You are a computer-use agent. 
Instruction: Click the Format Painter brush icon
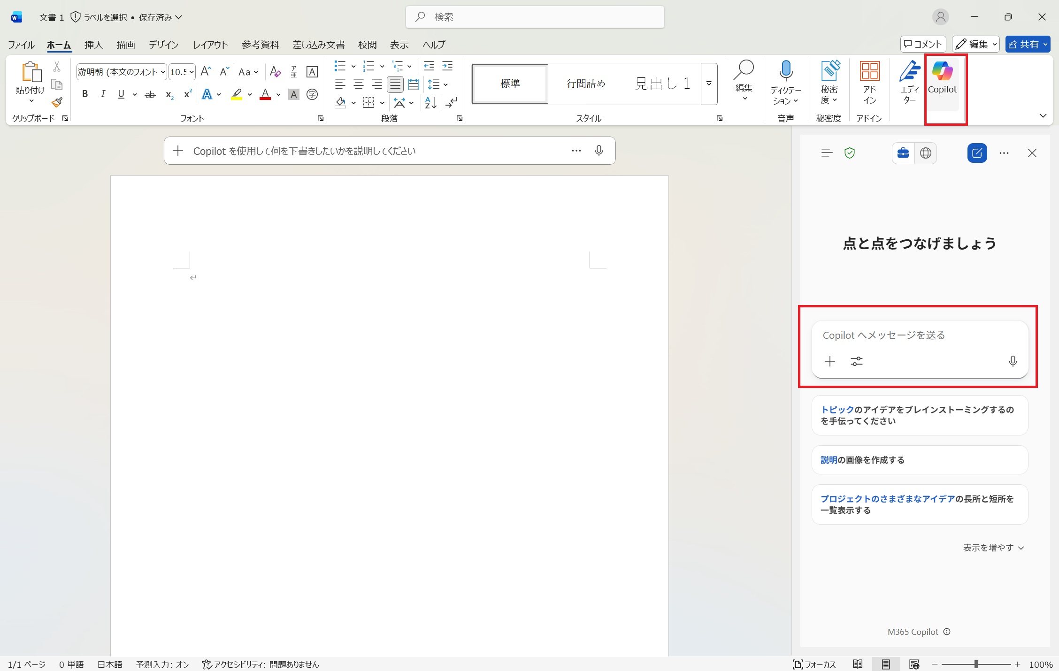[x=57, y=102]
